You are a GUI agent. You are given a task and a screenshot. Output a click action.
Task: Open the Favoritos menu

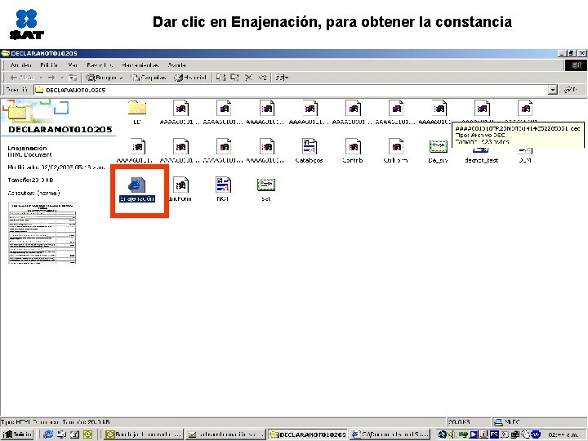coord(100,65)
